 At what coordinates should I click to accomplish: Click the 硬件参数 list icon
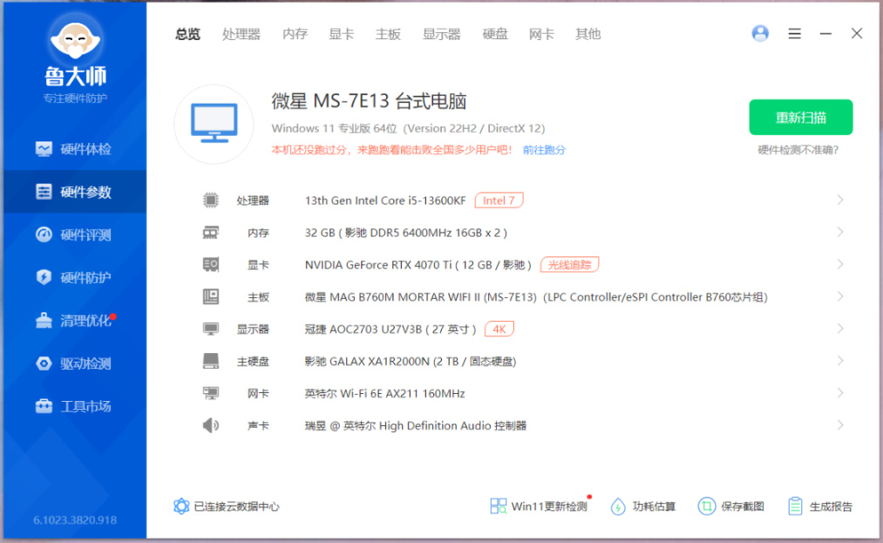point(44,192)
